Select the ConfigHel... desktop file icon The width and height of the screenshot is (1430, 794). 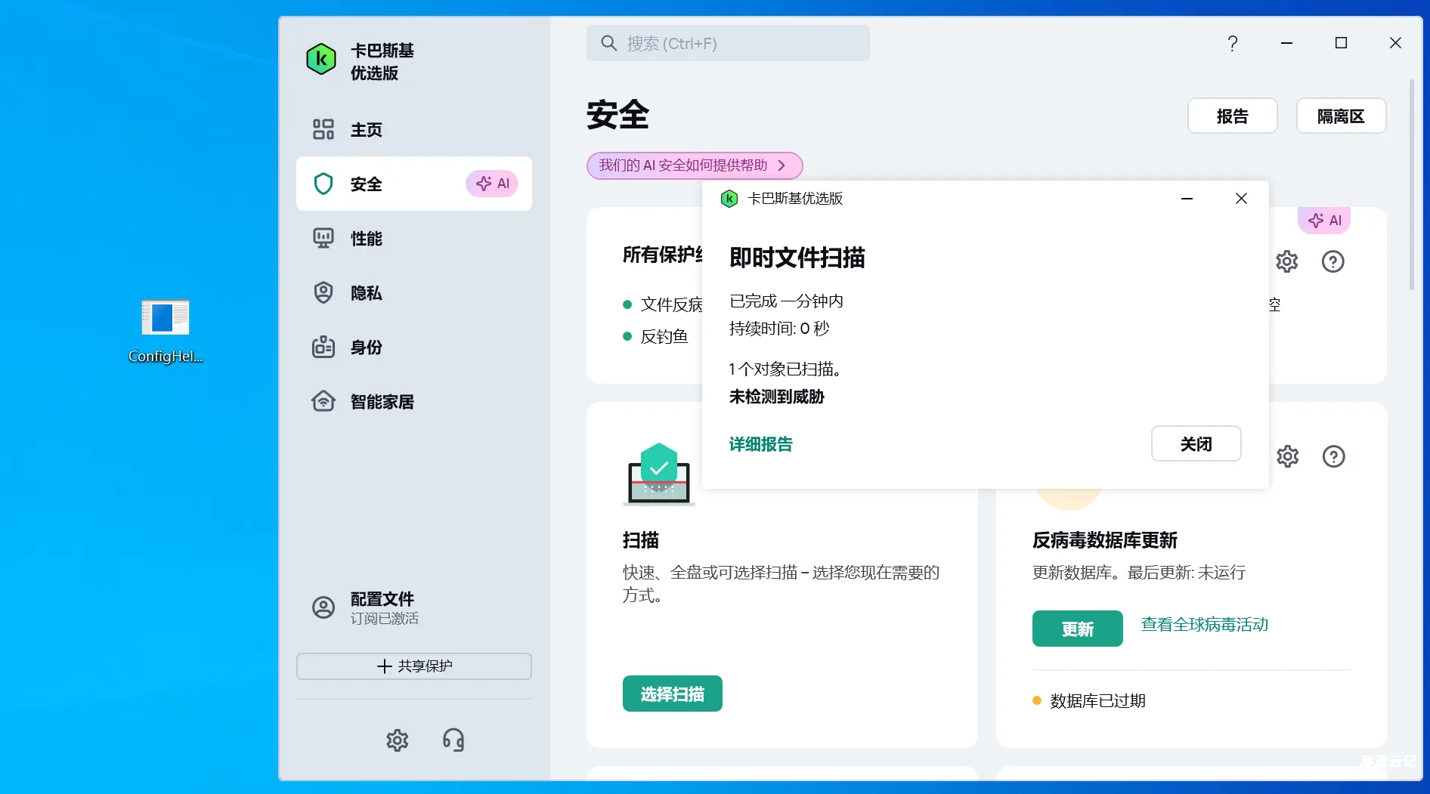[166, 331]
